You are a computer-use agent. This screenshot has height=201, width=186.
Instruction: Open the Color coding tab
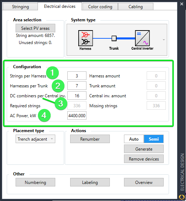coord(100,7)
